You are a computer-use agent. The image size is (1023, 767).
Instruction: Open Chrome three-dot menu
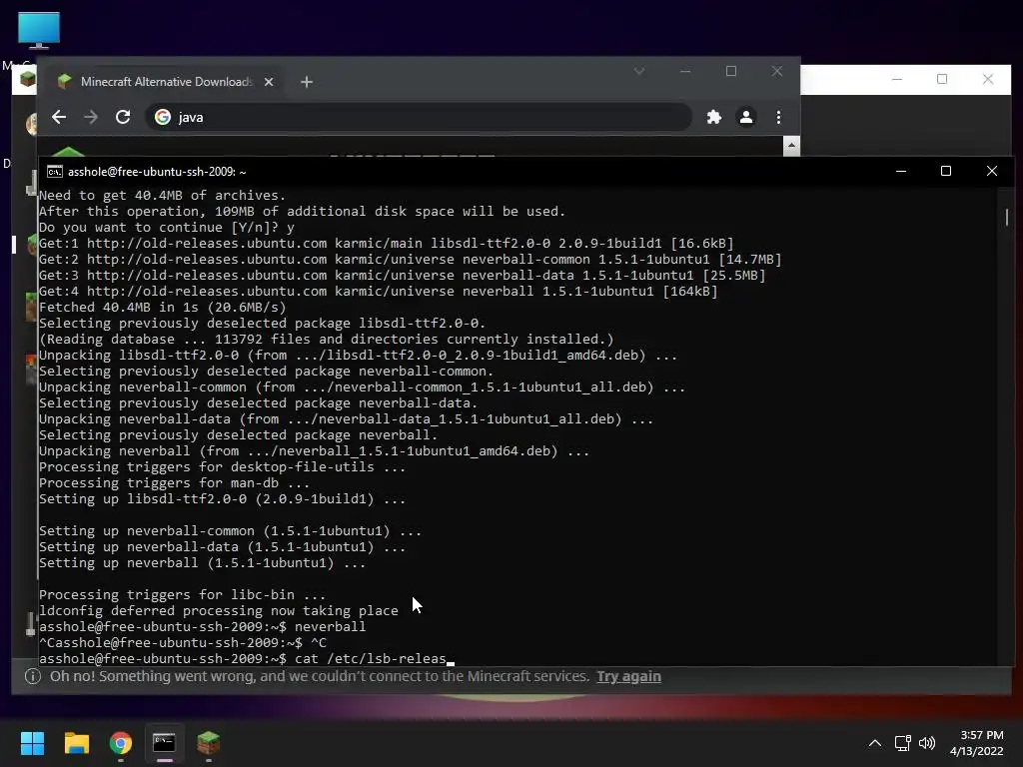pos(778,117)
